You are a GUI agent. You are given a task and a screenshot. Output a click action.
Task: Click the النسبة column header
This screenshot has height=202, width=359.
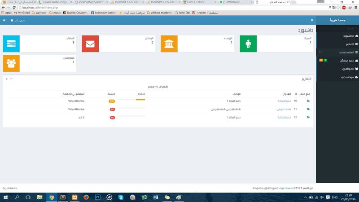pos(111,94)
